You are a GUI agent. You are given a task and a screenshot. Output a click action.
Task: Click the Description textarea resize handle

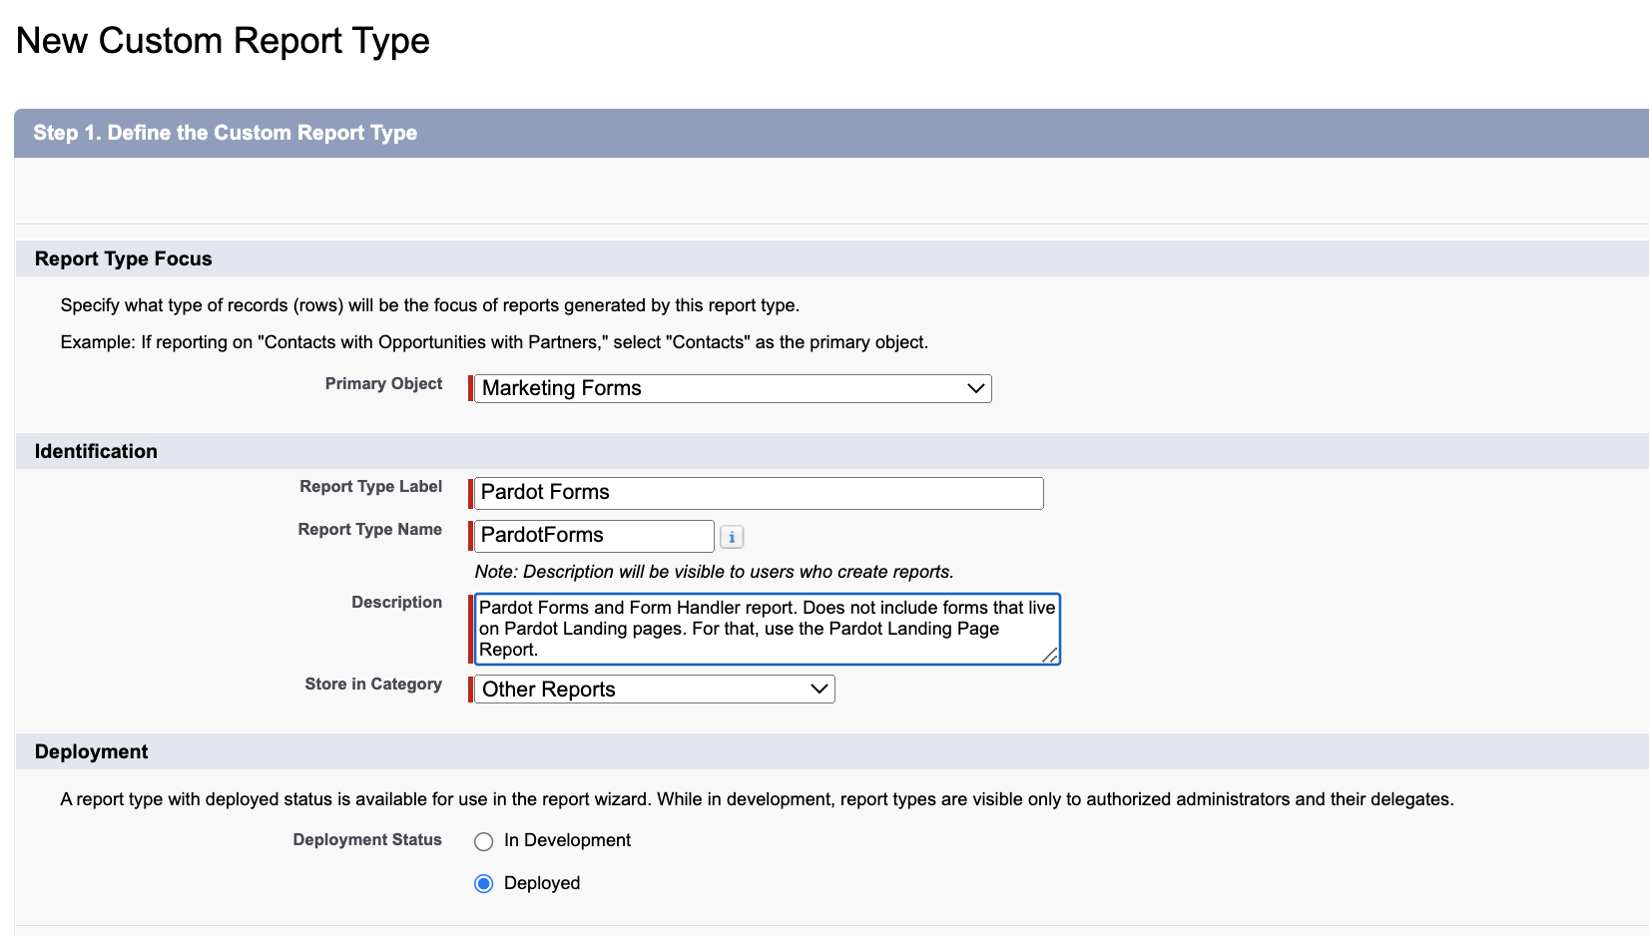coord(1051,656)
